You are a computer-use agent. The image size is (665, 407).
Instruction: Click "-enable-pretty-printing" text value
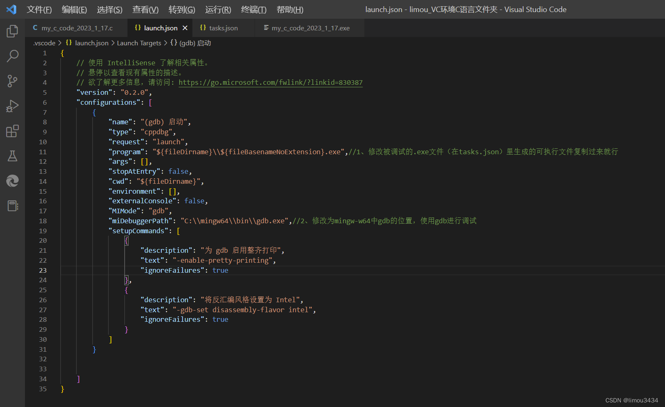222,260
